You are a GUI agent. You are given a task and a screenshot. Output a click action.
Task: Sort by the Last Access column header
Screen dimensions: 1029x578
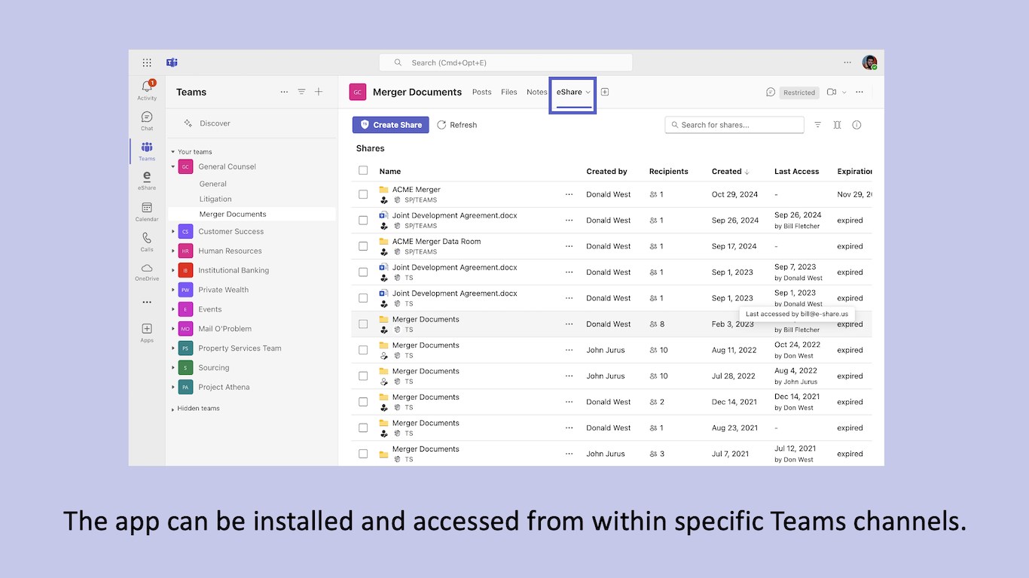(x=796, y=172)
